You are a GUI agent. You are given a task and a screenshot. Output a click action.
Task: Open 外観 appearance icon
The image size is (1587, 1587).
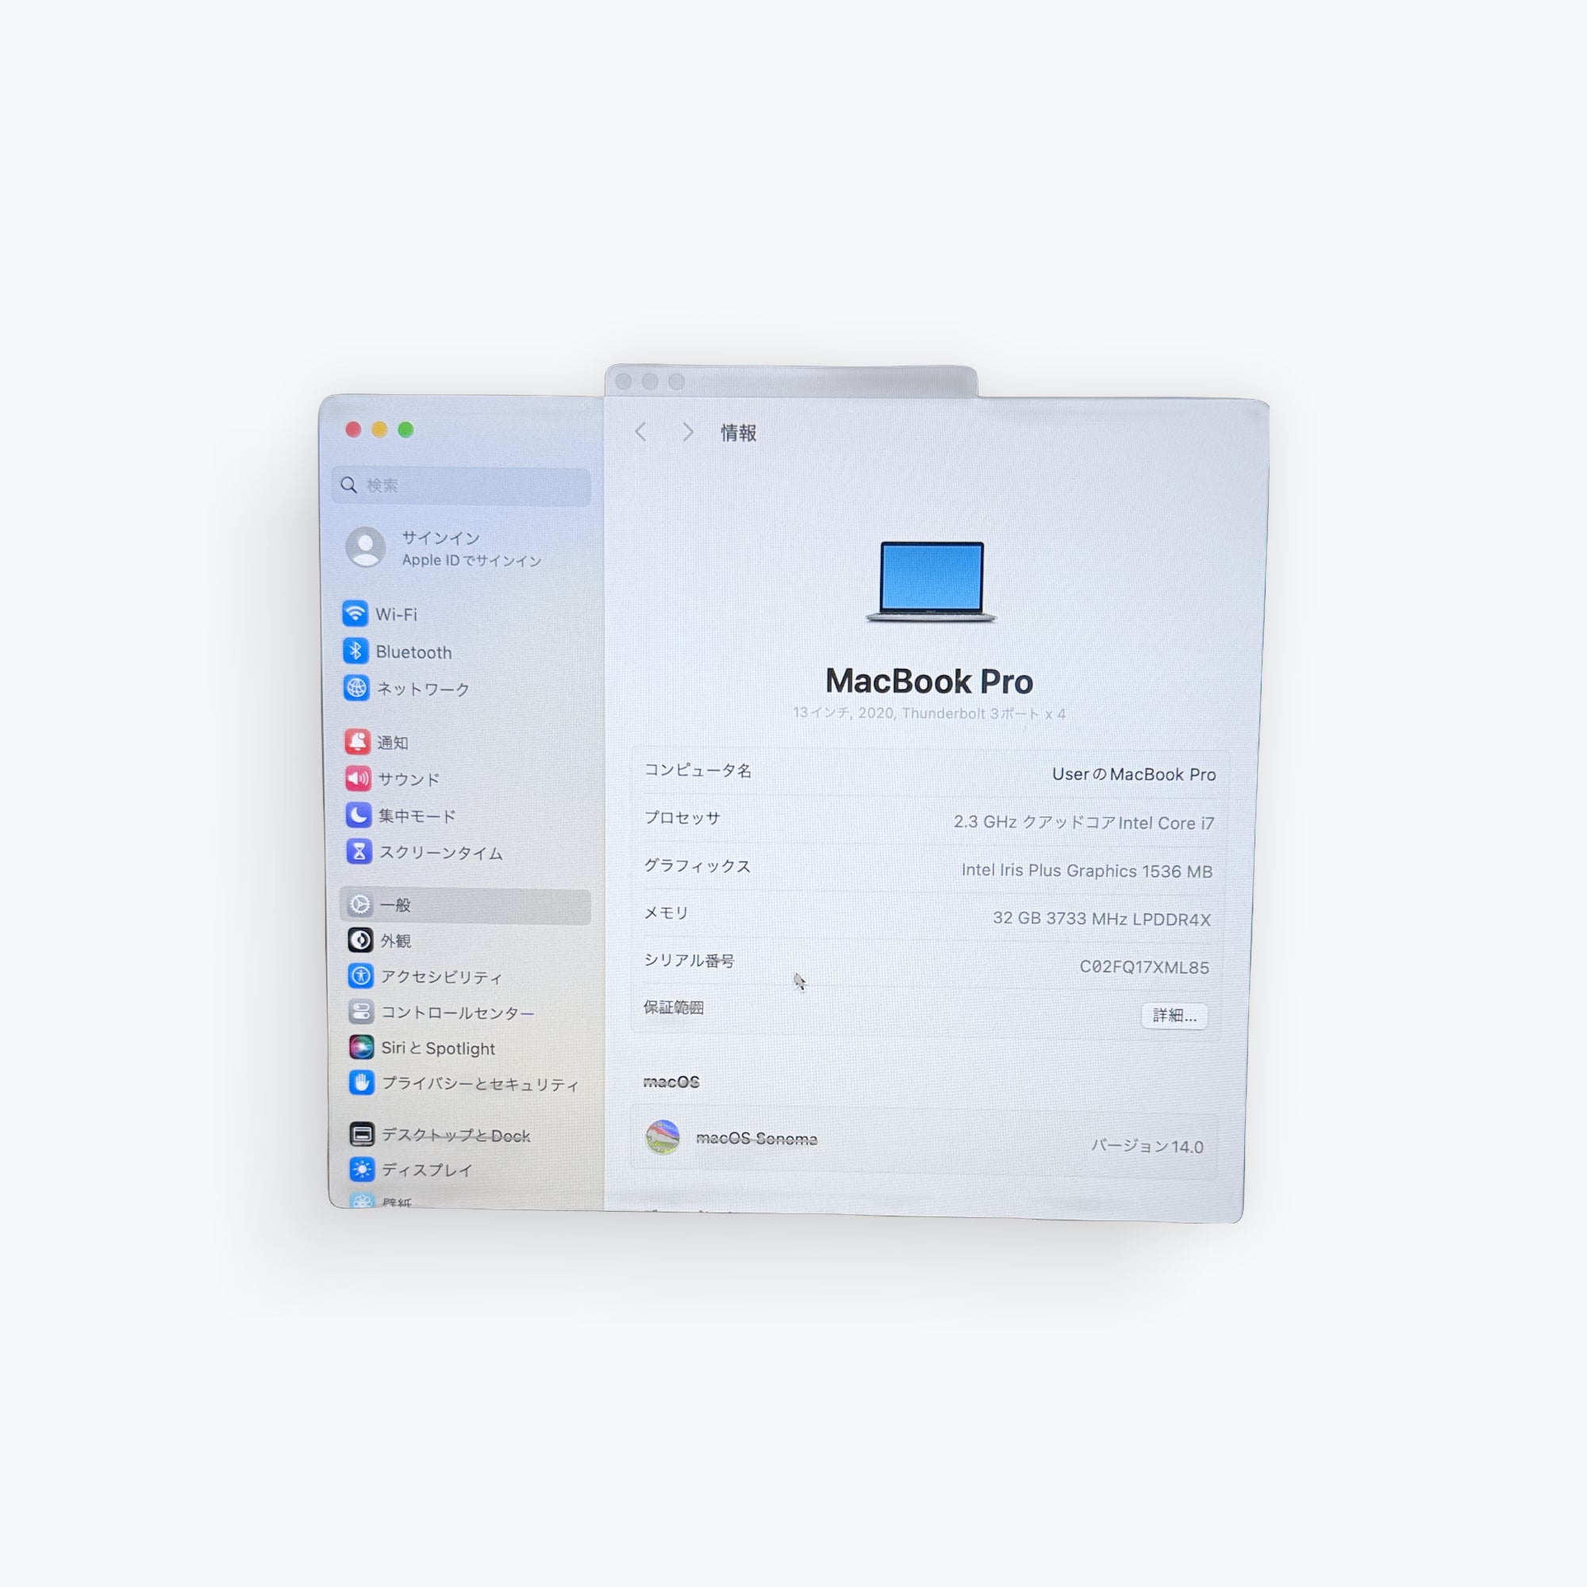click(360, 940)
